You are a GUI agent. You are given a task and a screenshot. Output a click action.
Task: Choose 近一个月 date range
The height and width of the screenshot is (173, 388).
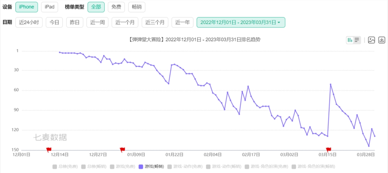(125, 22)
